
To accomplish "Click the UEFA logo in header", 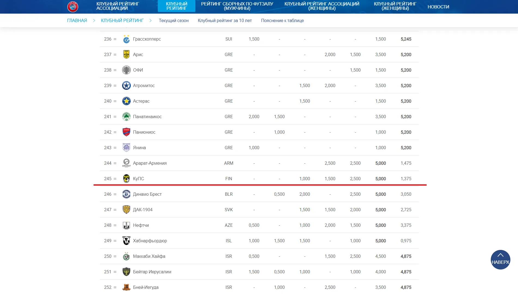I will [73, 7].
